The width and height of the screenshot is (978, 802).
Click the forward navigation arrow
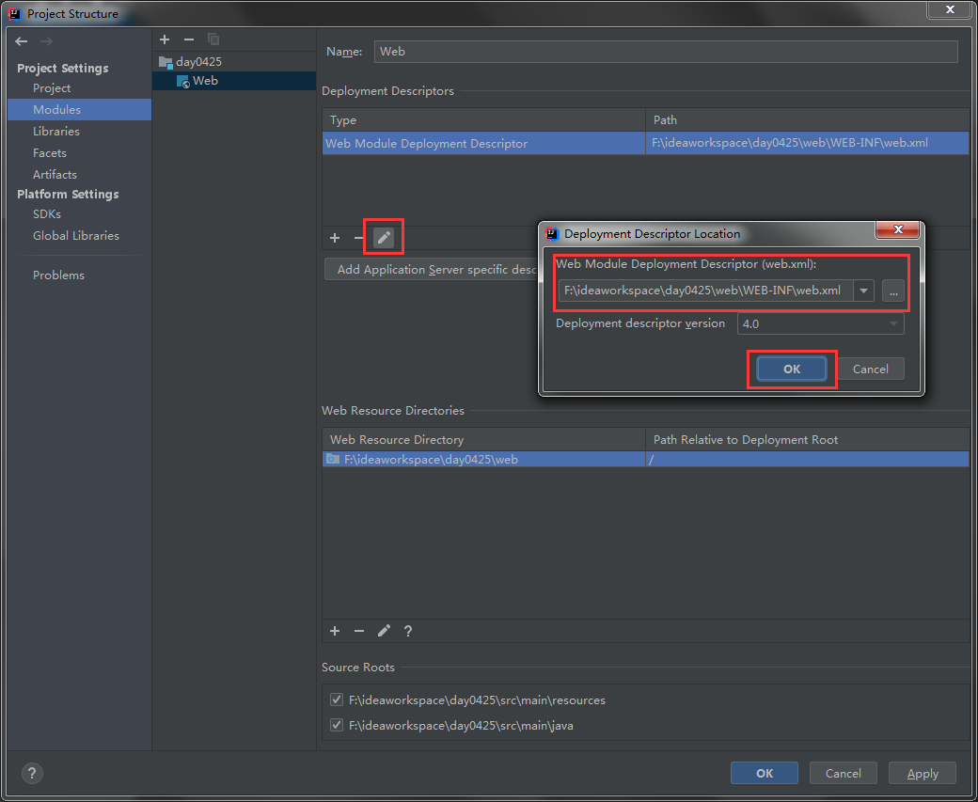tap(46, 41)
